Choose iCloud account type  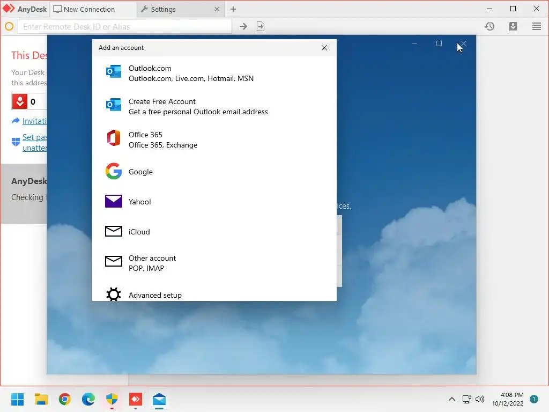214,232
